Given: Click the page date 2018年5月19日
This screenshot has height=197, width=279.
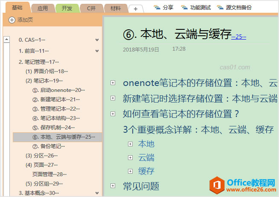Looking at the screenshot, I should [x=141, y=49].
